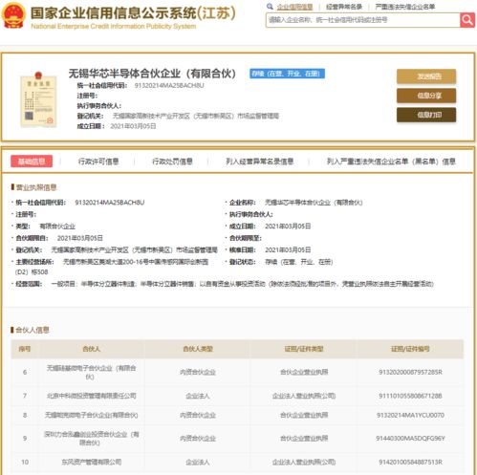The height and width of the screenshot is (475, 477).
Task: Click partner 北京中科微投资管理有限责任公司 in row 7
Action: coord(92,396)
